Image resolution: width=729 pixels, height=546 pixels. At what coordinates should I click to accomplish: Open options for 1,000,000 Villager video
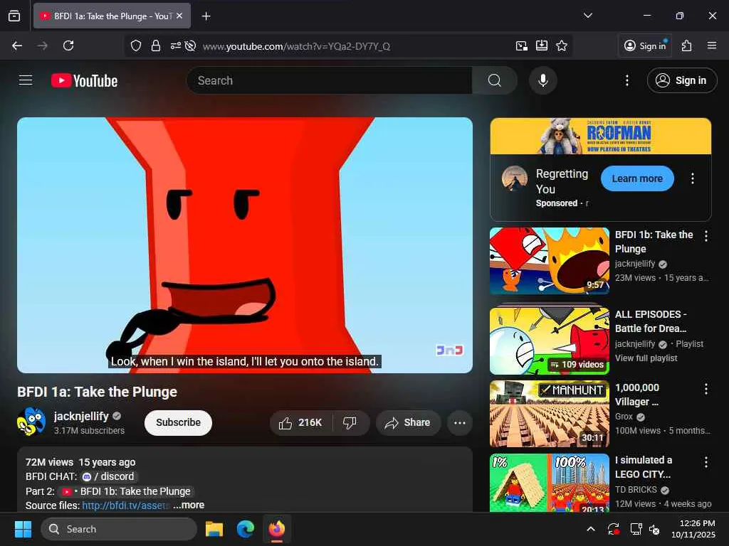click(706, 389)
